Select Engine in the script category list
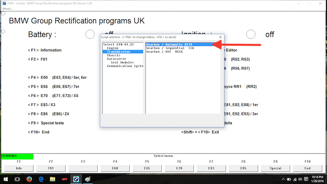This screenshot has width=327, height=184. [113, 48]
